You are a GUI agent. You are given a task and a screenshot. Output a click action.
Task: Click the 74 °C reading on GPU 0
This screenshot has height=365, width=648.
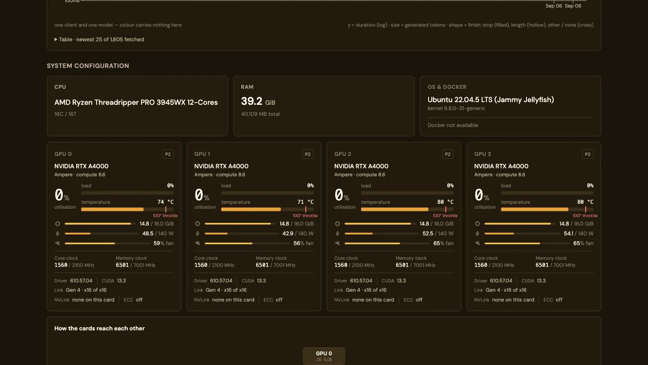click(166, 202)
